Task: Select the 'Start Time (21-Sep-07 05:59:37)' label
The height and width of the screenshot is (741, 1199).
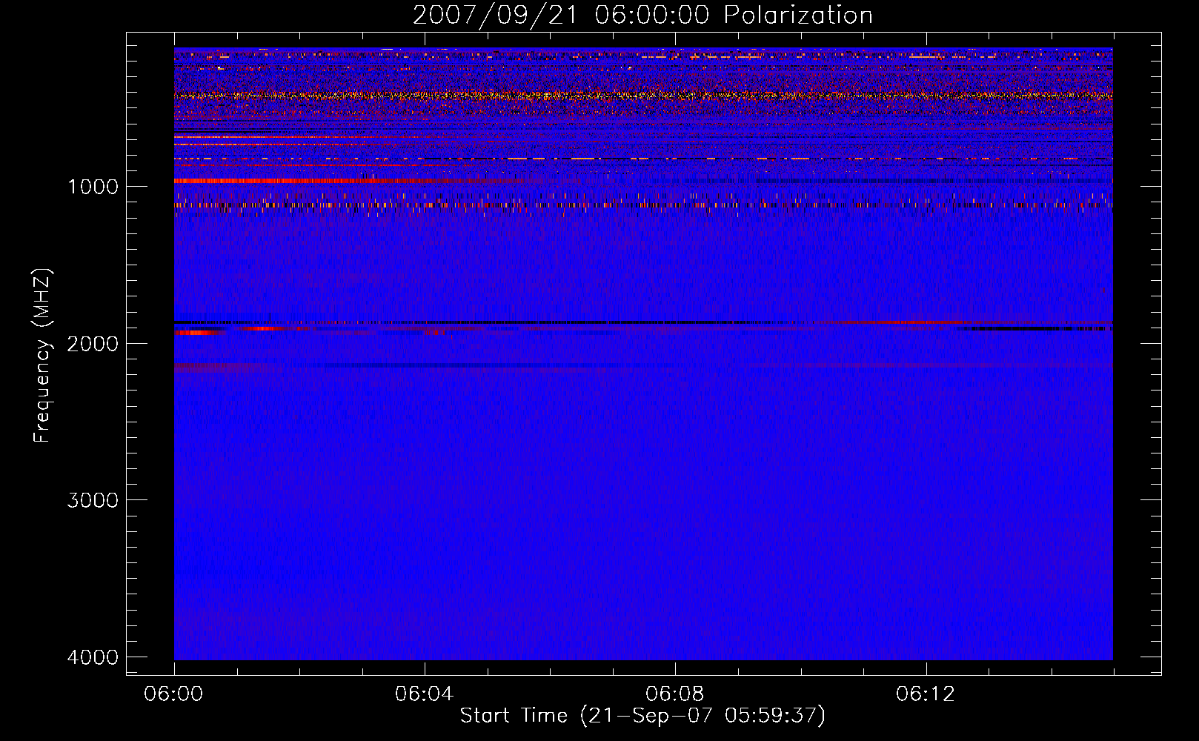Action: click(642, 716)
